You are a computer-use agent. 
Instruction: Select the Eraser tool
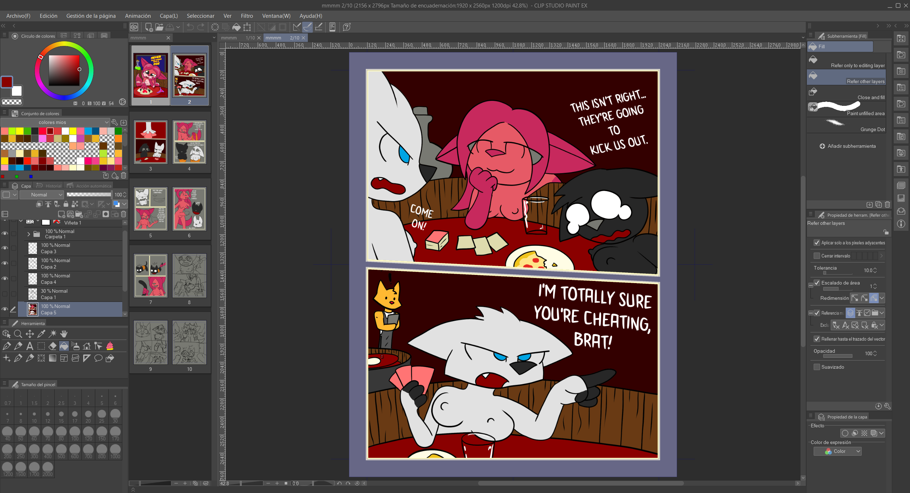53,346
